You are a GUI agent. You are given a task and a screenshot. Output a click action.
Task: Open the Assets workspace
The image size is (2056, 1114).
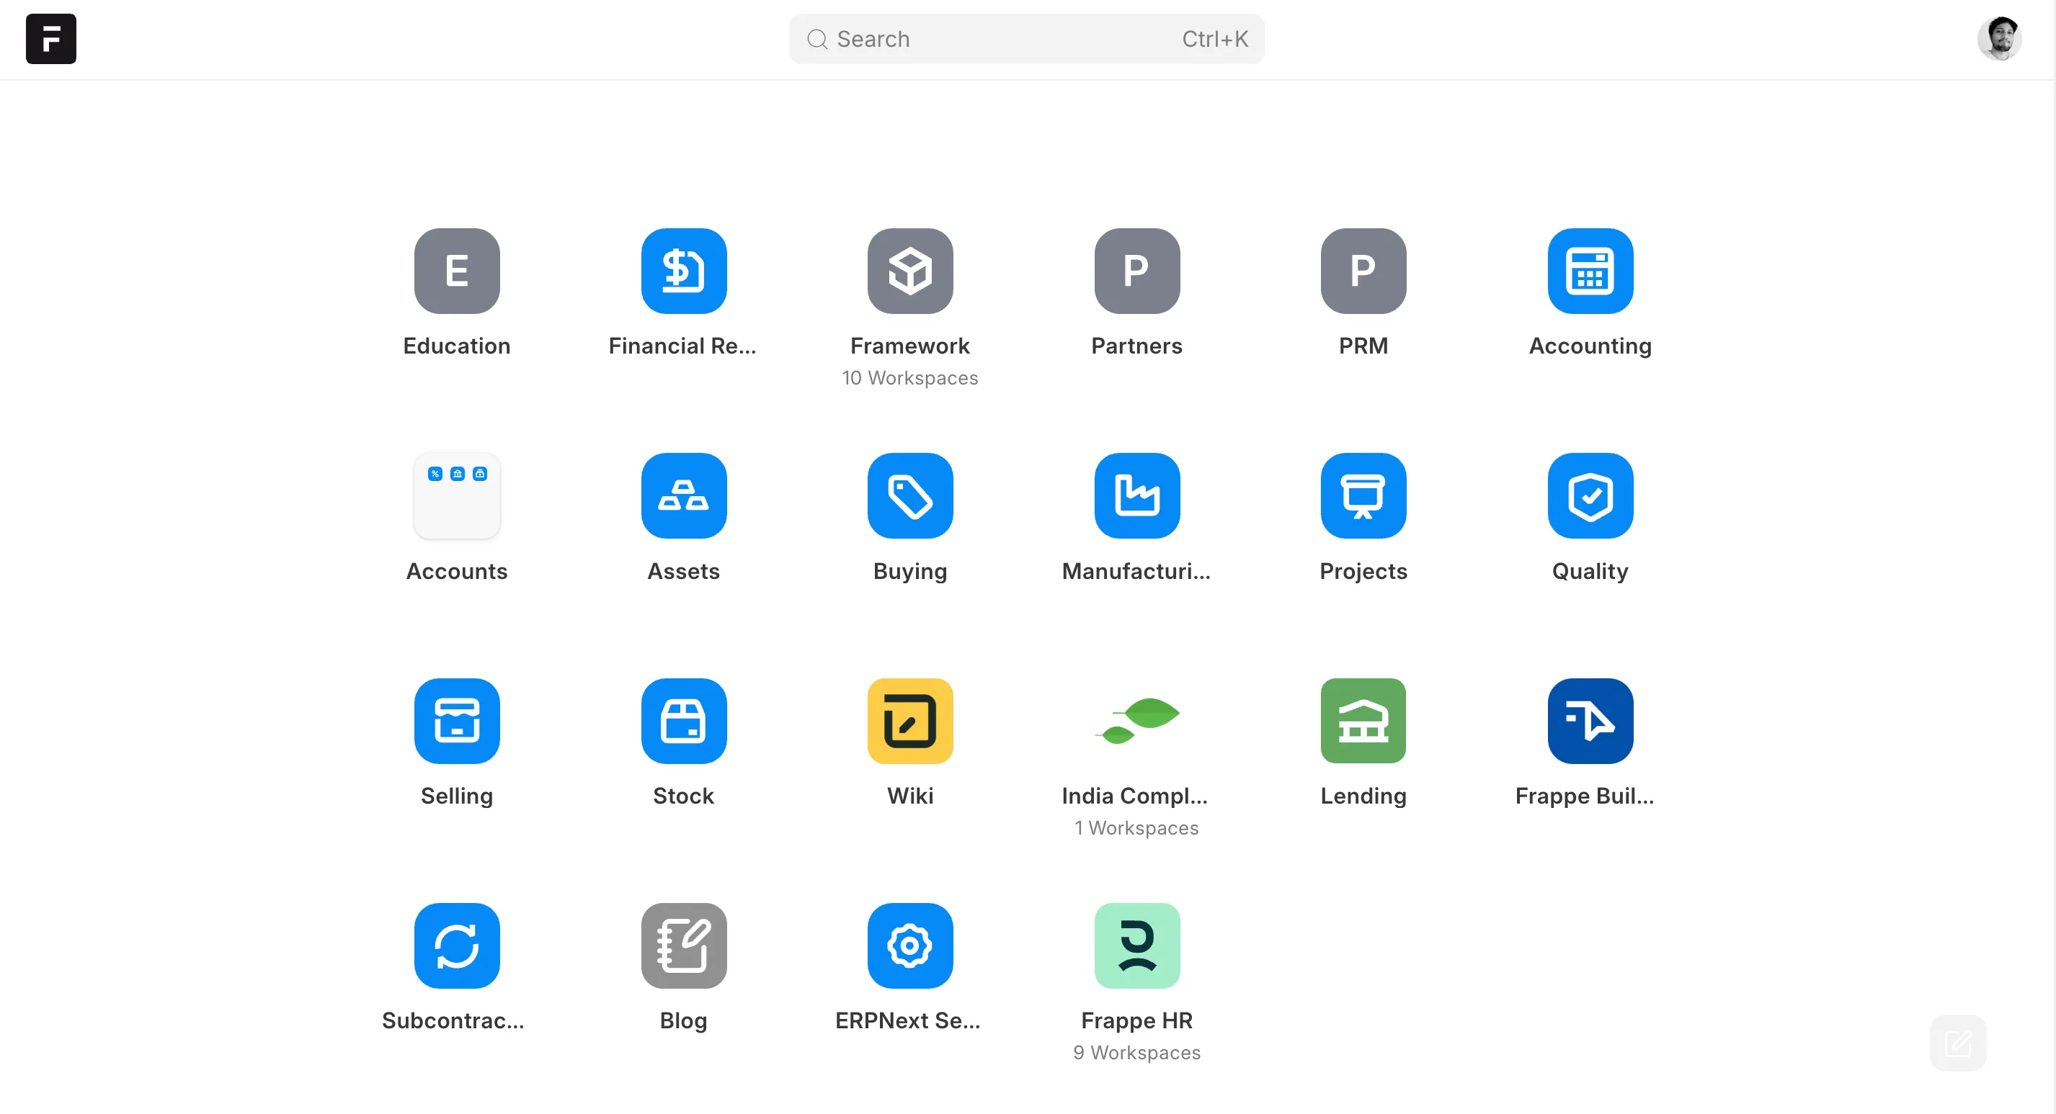[683, 496]
